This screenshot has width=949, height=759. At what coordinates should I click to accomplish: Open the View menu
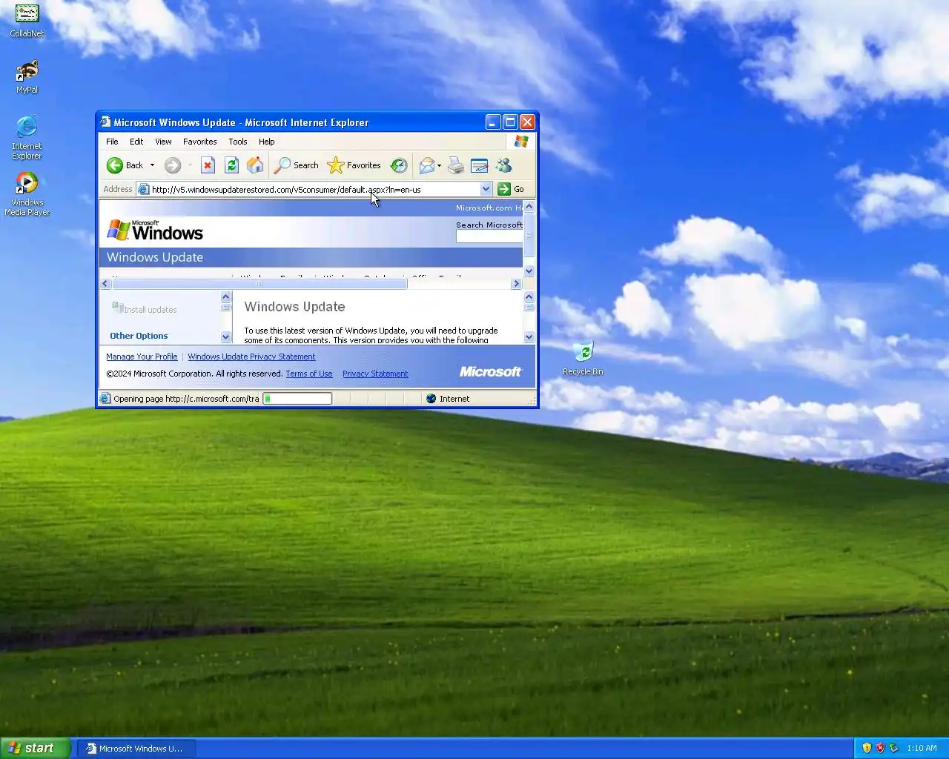[163, 142]
